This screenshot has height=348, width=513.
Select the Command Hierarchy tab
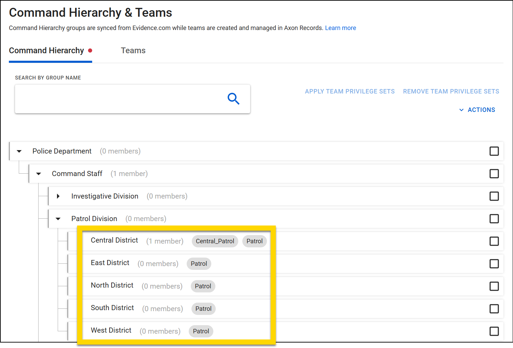tap(47, 50)
